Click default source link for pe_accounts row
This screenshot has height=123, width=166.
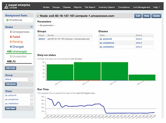[139, 39]
